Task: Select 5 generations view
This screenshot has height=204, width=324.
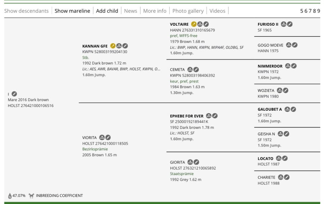Action: click(302, 11)
